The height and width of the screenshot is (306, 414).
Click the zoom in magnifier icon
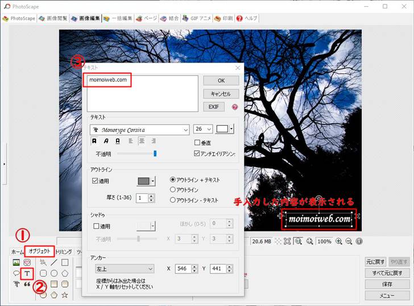[x=339, y=241]
